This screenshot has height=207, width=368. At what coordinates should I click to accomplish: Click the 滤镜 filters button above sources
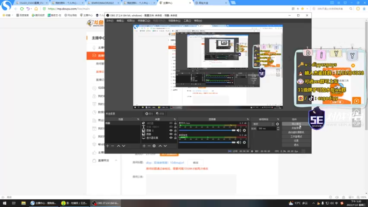tap(160, 114)
